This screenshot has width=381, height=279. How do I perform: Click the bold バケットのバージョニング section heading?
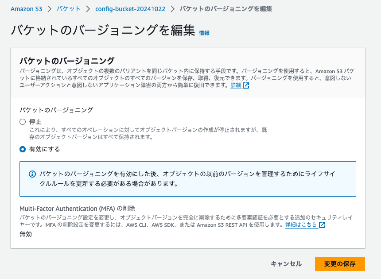[x=67, y=61]
